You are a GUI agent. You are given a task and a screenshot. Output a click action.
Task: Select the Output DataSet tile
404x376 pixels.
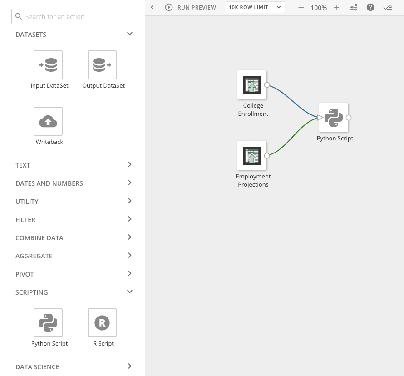tap(102, 64)
